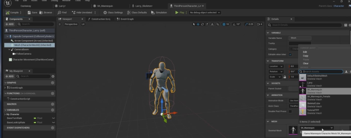The width and height of the screenshot is (351, 138).
Task: Select the Larry skeletal mesh asset
Action: pos(314,84)
